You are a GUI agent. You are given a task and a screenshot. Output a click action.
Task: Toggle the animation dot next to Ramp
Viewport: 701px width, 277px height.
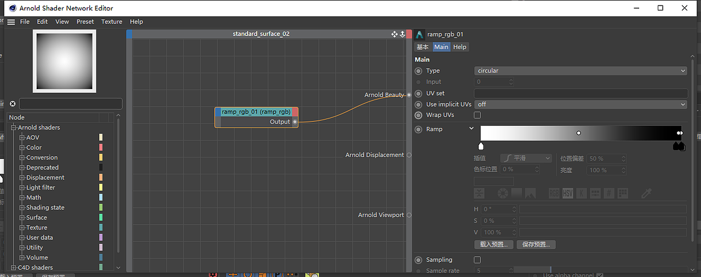418,129
